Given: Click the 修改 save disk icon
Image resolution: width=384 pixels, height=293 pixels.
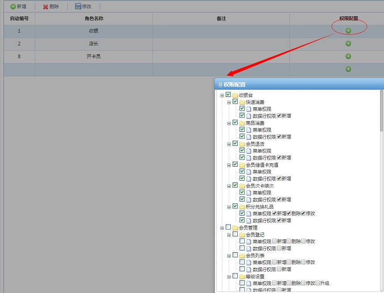Looking at the screenshot, I should [x=78, y=7].
